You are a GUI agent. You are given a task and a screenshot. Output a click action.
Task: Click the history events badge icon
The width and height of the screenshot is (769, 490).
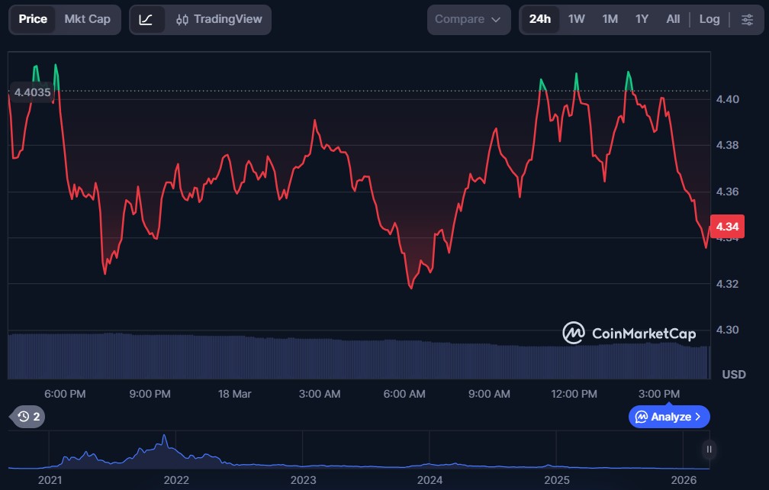point(30,416)
